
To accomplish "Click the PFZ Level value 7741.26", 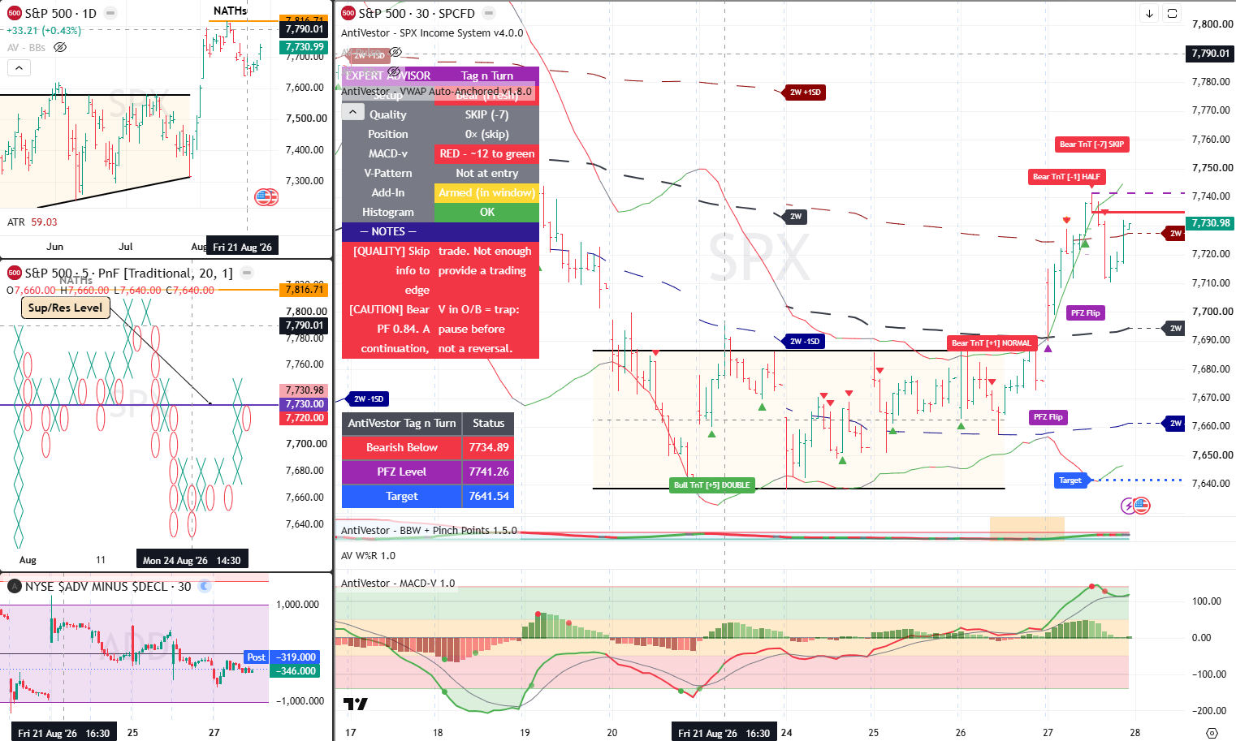I will point(488,472).
